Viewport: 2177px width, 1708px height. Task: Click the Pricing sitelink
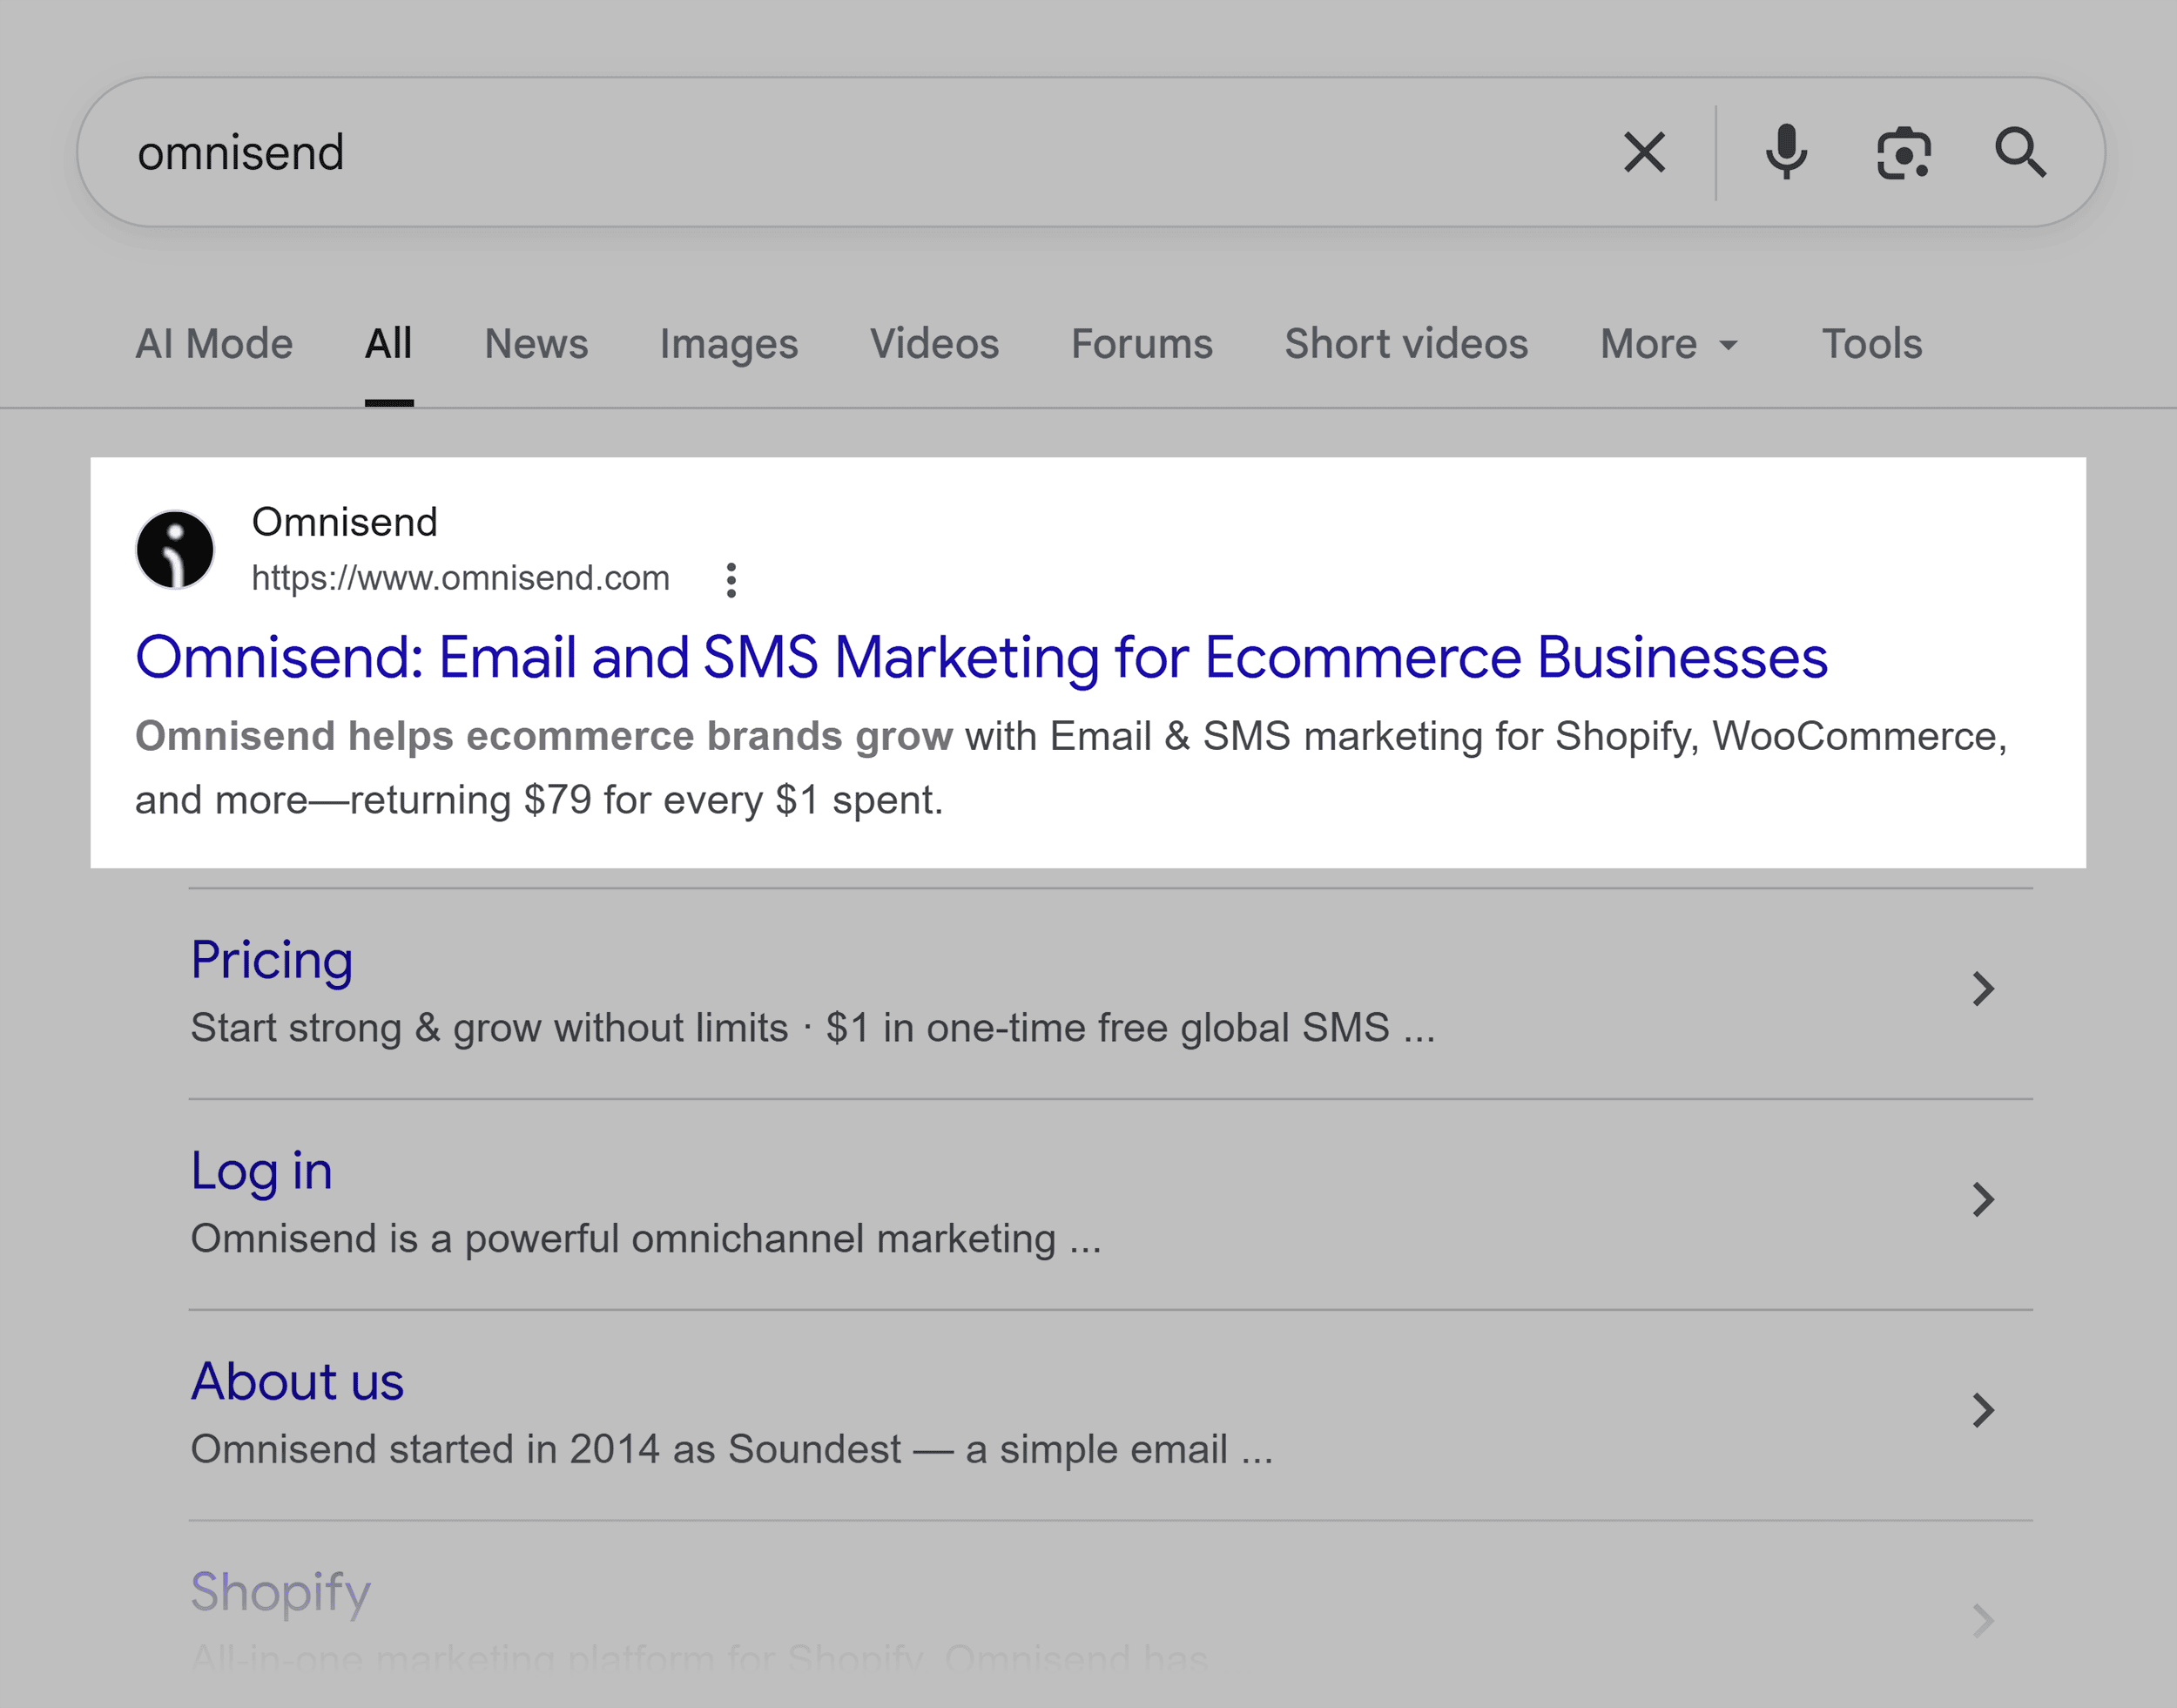pyautogui.click(x=271, y=959)
